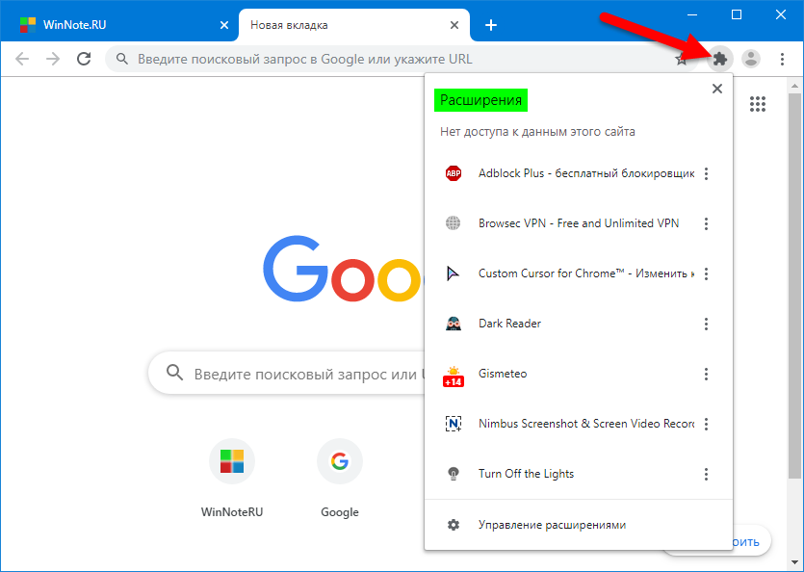Click the profile avatar icon

(751, 59)
